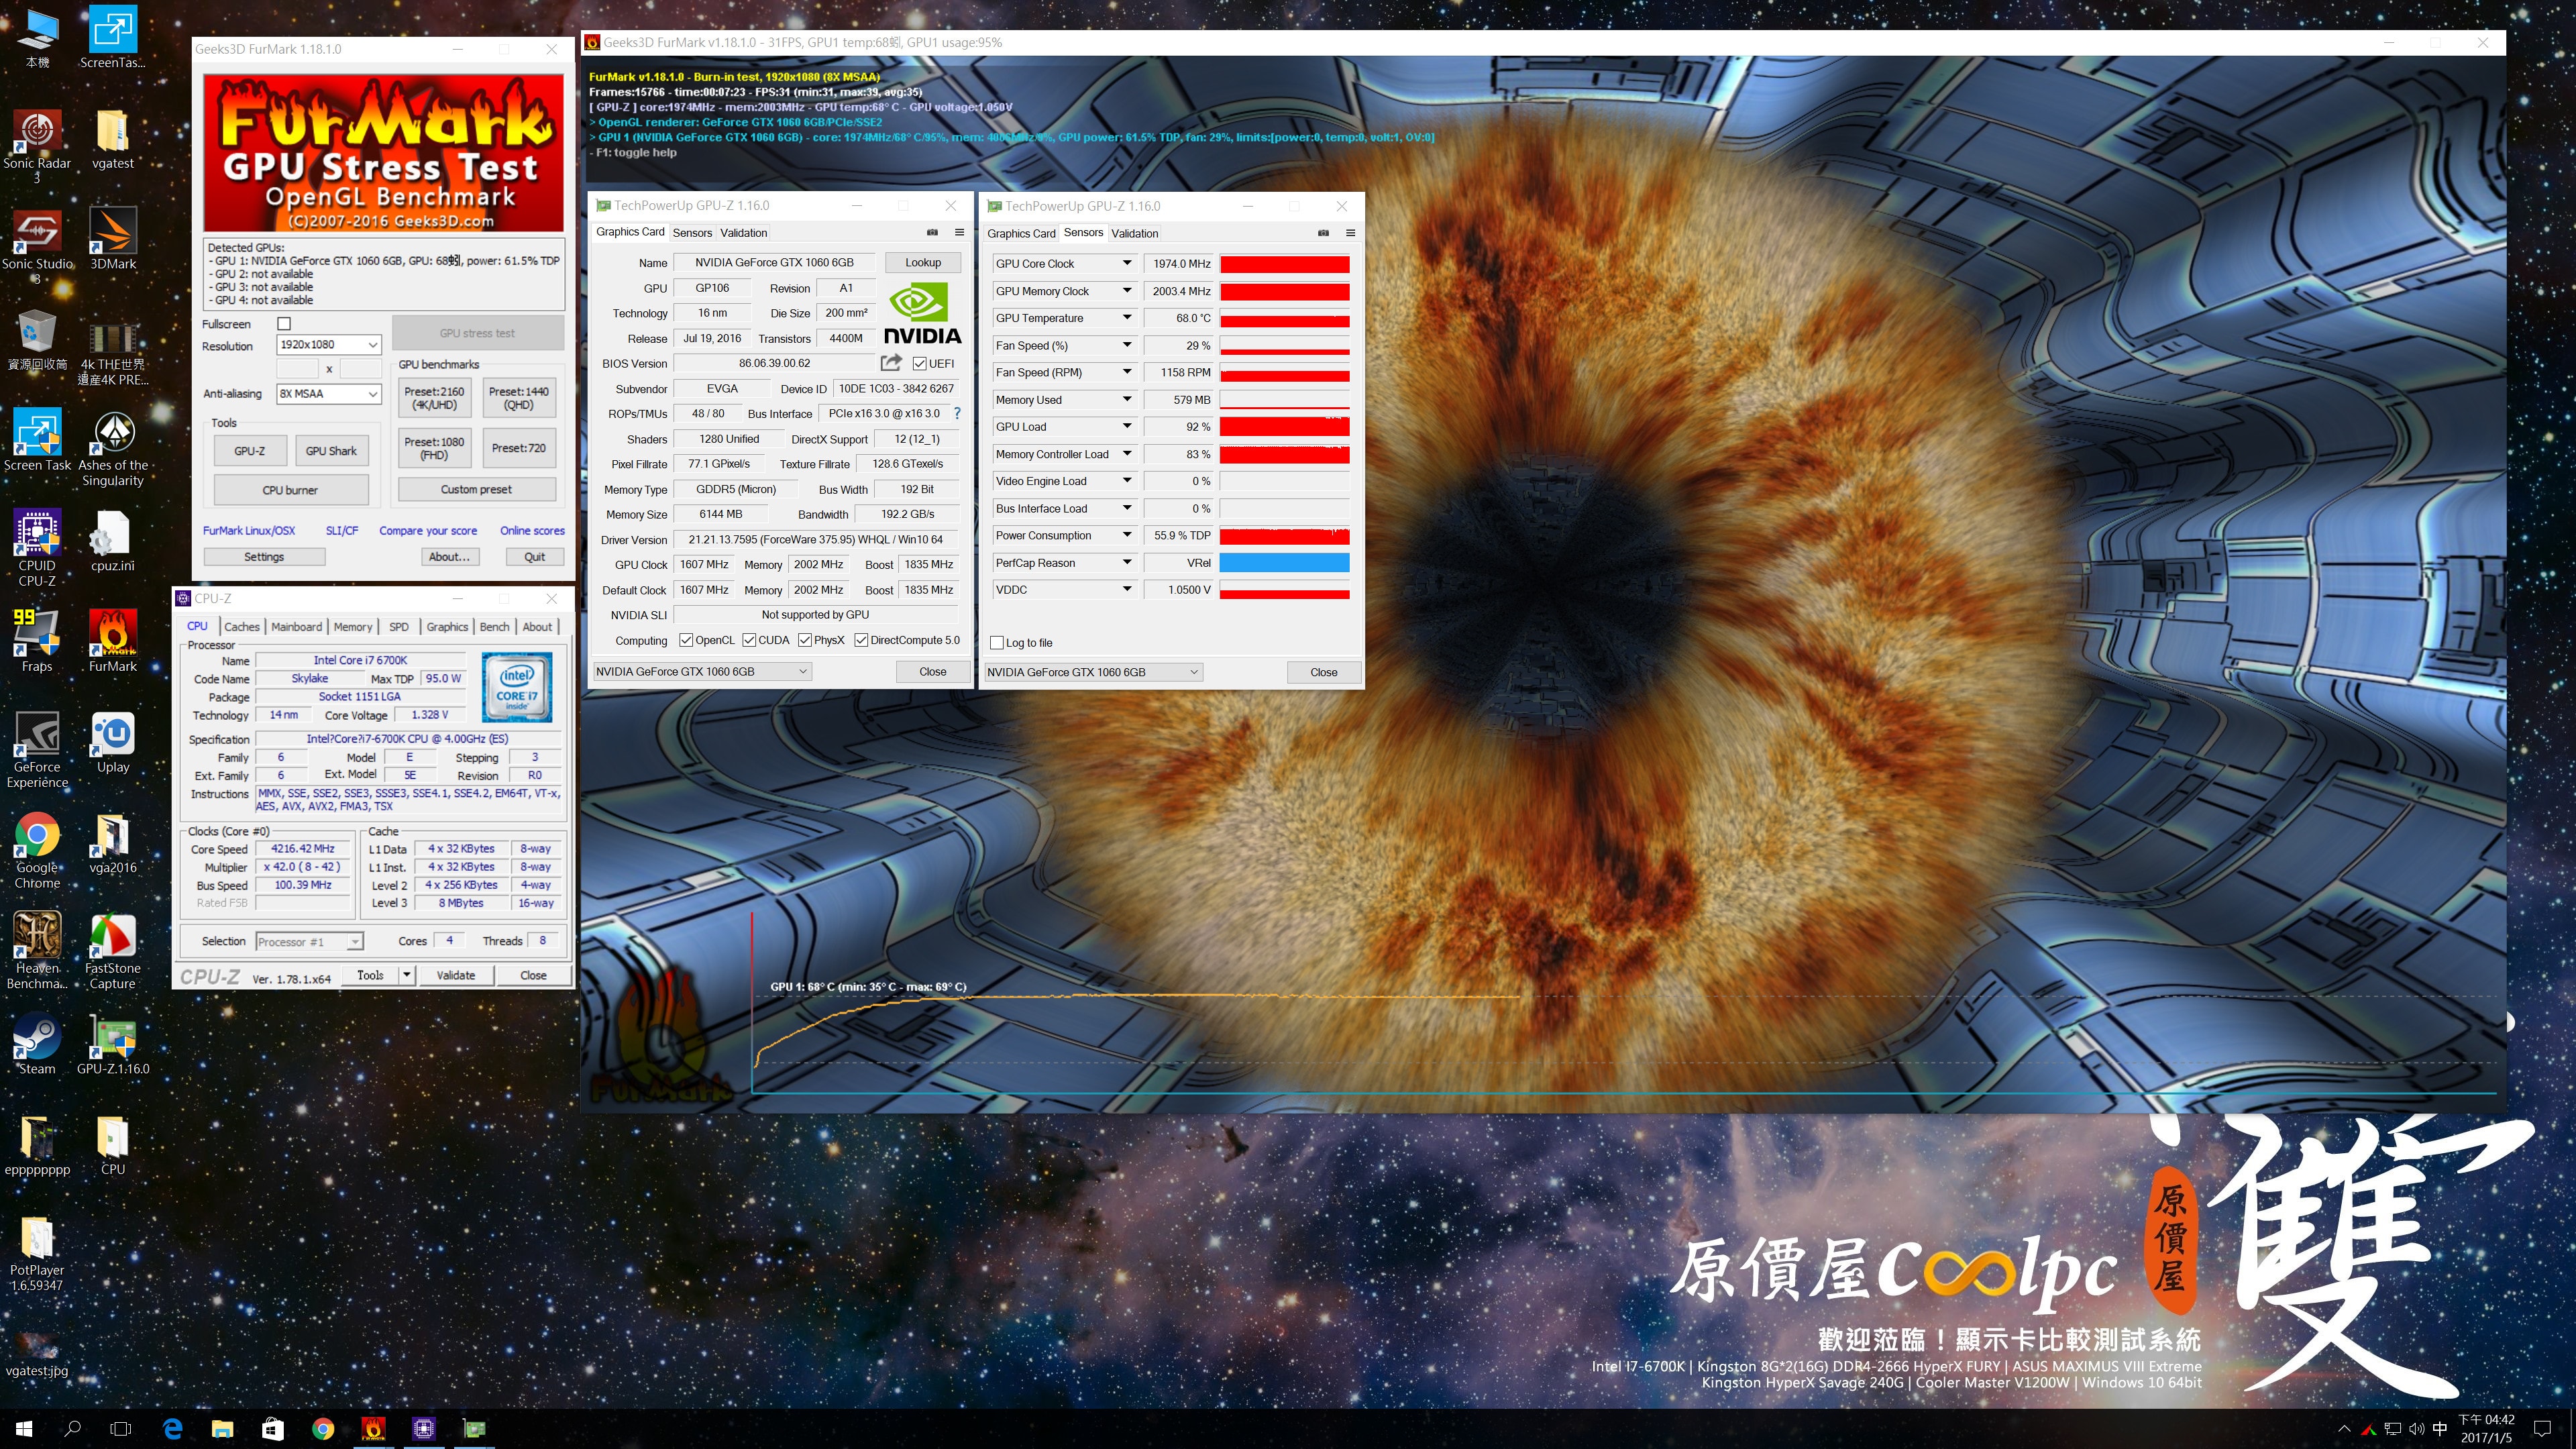Run the Preset:1080 (FHD) benchmark
Image resolution: width=2576 pixels, height=1449 pixels.
tap(434, 448)
